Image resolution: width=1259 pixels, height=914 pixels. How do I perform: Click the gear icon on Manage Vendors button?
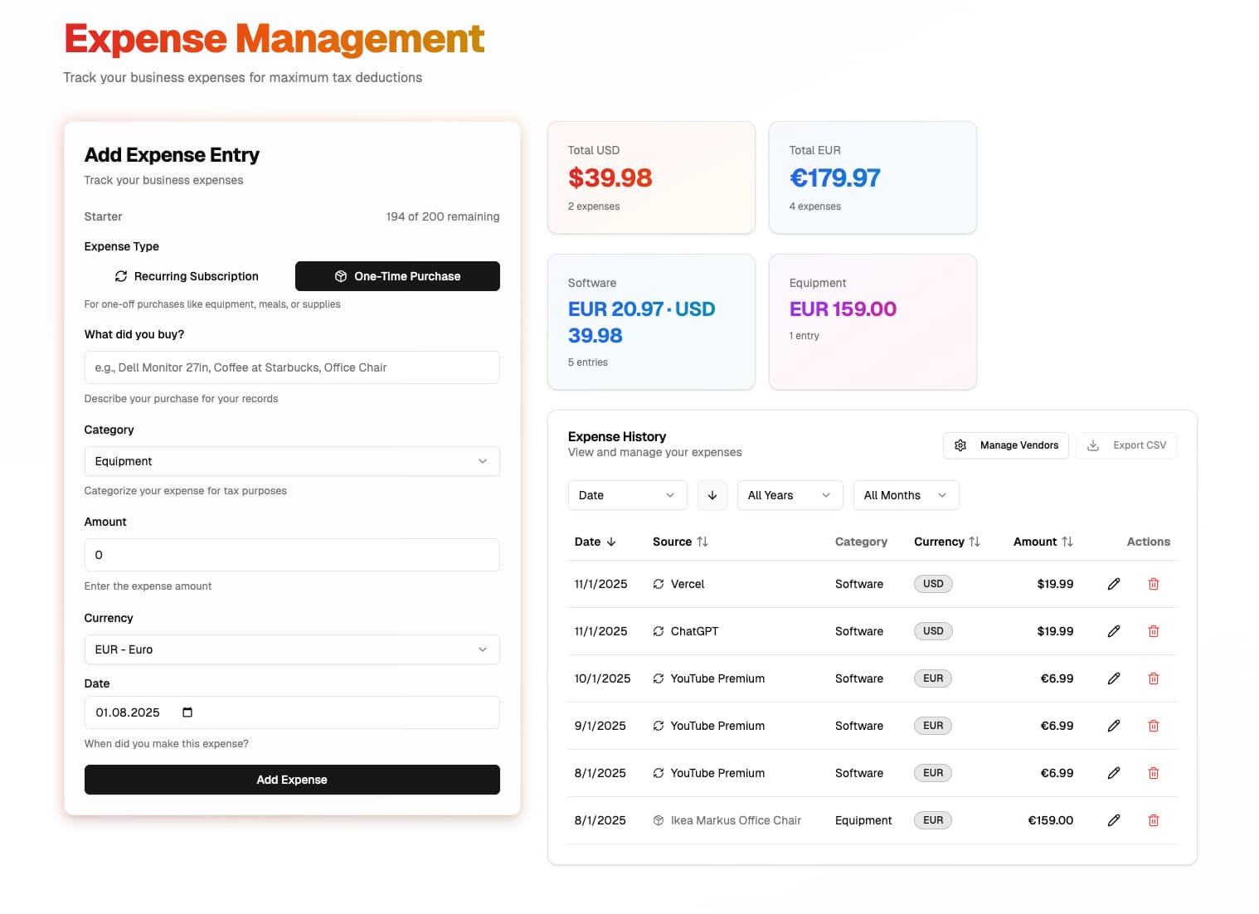[960, 445]
